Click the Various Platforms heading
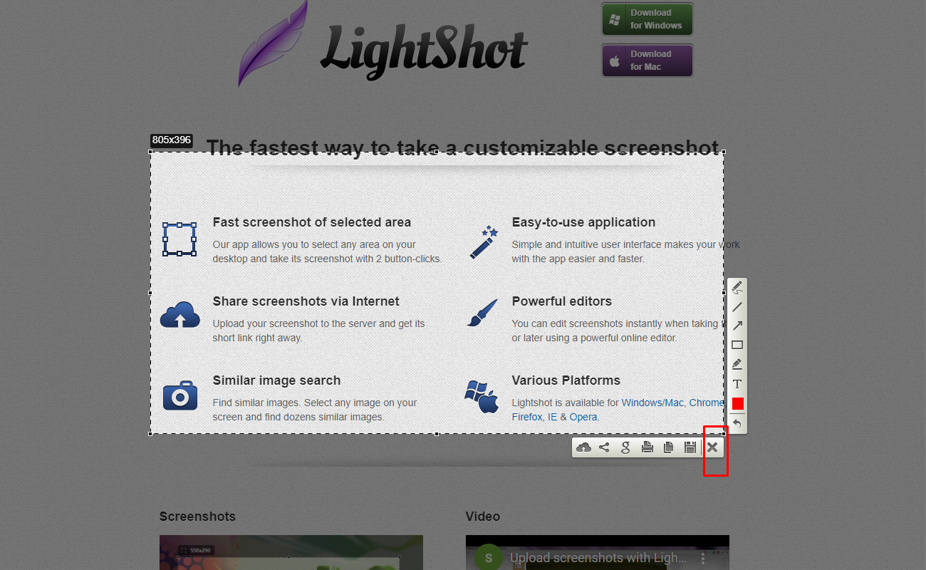Image resolution: width=926 pixels, height=570 pixels. pos(566,380)
